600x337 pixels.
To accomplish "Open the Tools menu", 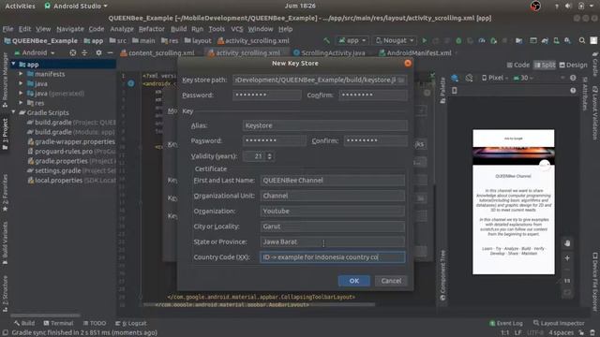I will [217, 29].
